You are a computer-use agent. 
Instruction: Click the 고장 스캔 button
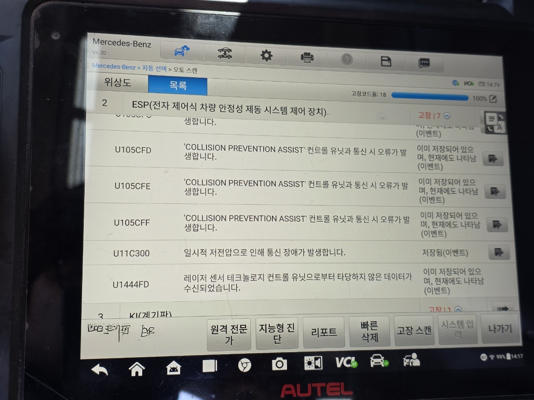[x=414, y=330]
